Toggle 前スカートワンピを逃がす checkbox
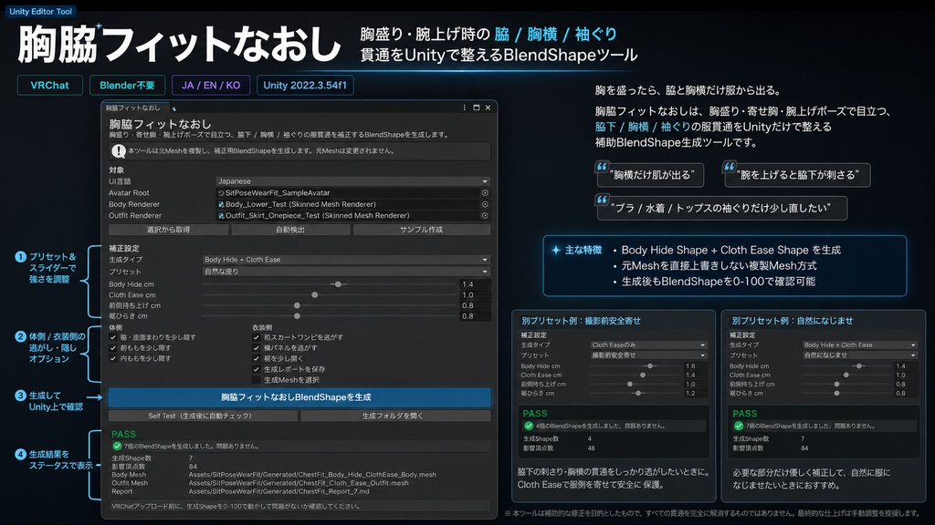This screenshot has height=525, width=935. 257,337
